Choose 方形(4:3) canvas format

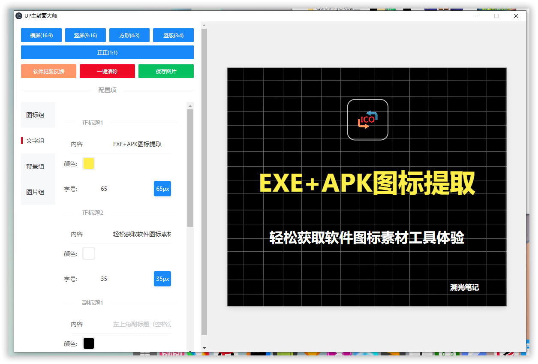click(x=129, y=35)
